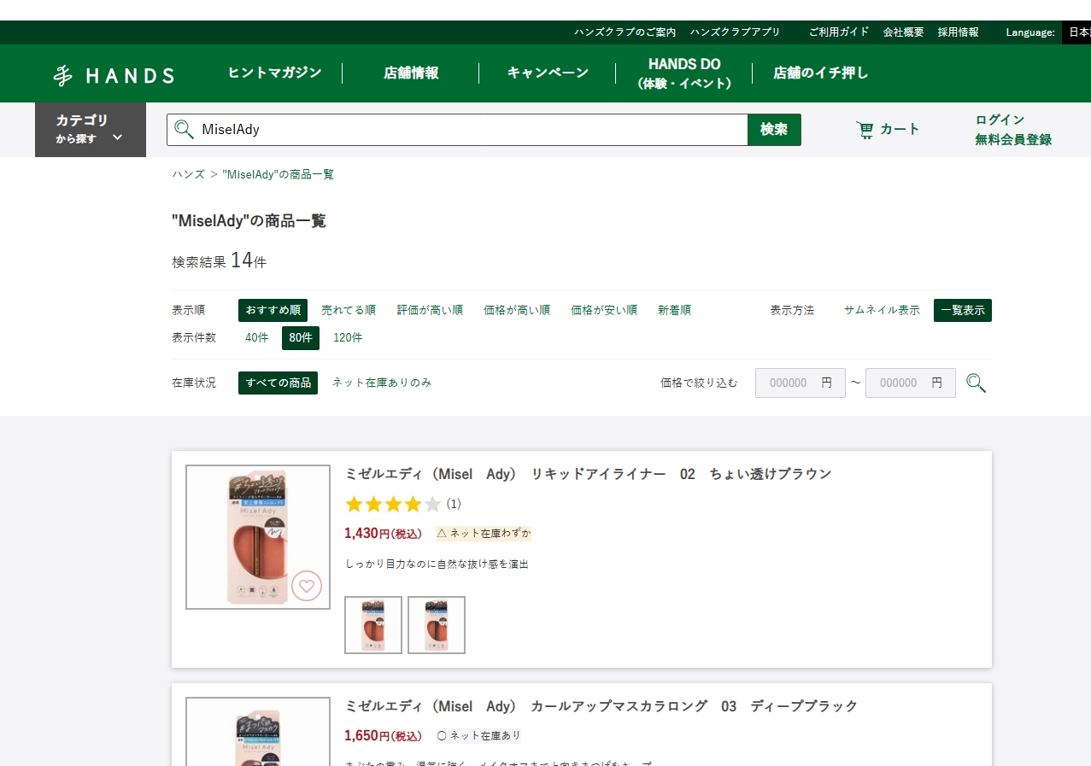Viewport: 1091px width, 766px height.
Task: Click the minimum price input field
Action: tap(801, 383)
